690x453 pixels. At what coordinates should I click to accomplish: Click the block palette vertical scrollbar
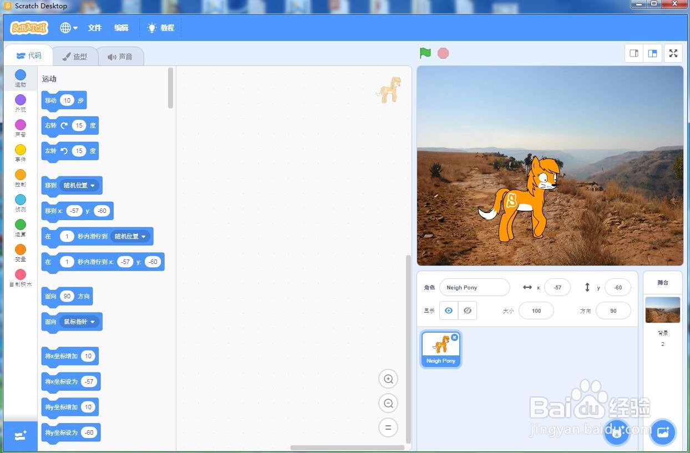pos(170,88)
